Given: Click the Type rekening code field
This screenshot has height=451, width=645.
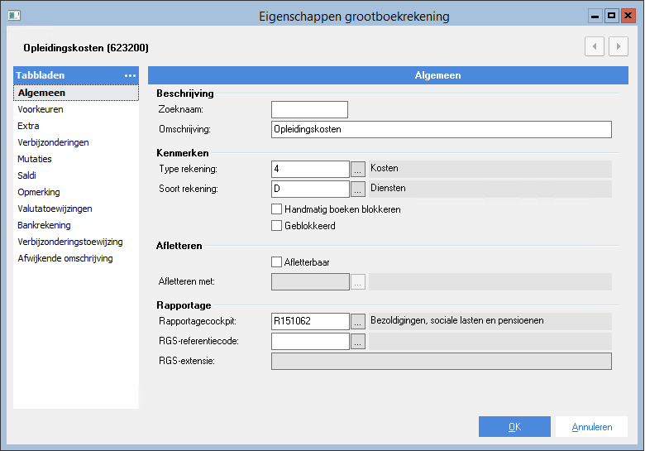Looking at the screenshot, I should click(310, 169).
